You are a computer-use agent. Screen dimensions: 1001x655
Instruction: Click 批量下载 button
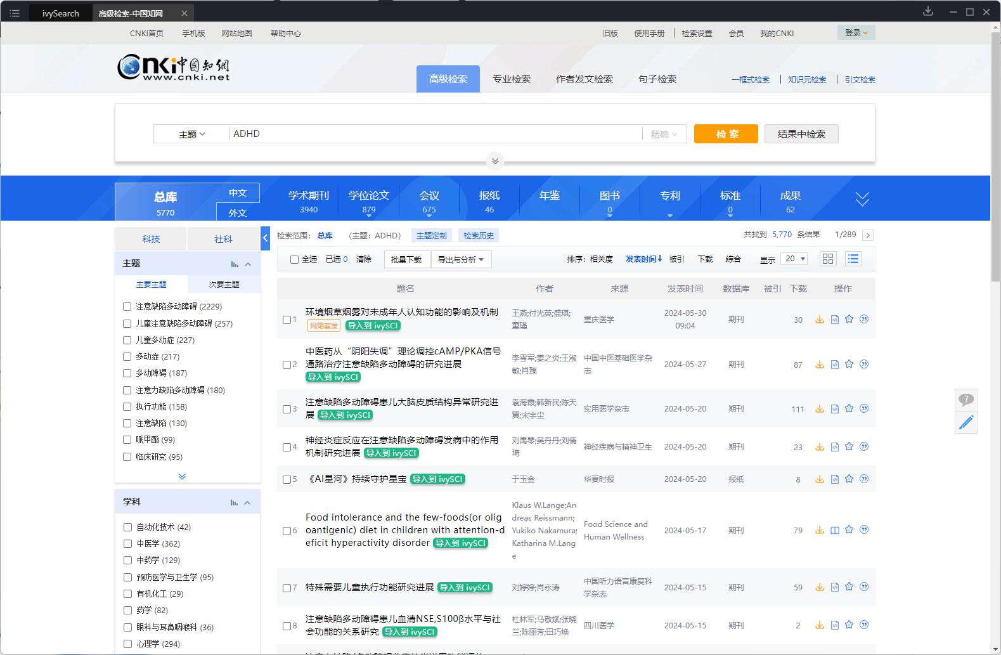407,259
